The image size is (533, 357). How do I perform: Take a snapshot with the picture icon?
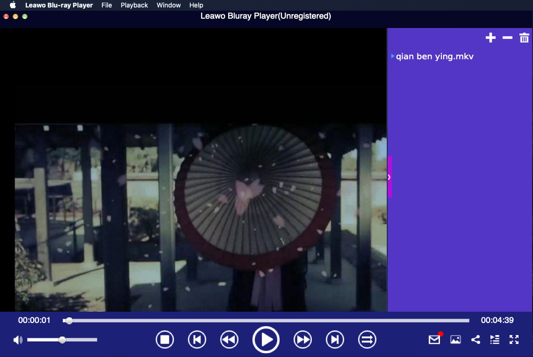coord(455,339)
